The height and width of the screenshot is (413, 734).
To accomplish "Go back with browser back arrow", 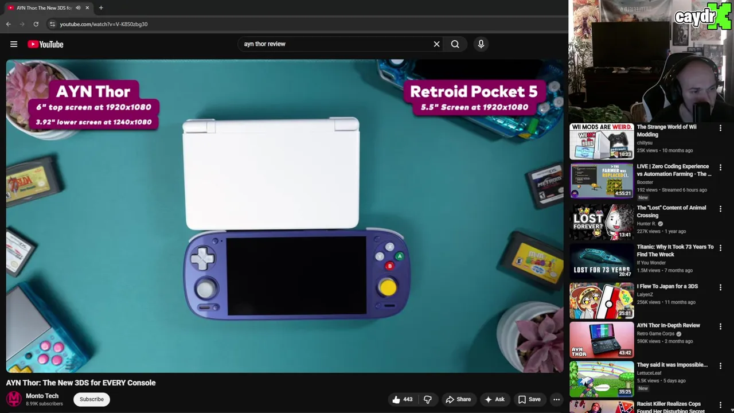I will (8, 24).
